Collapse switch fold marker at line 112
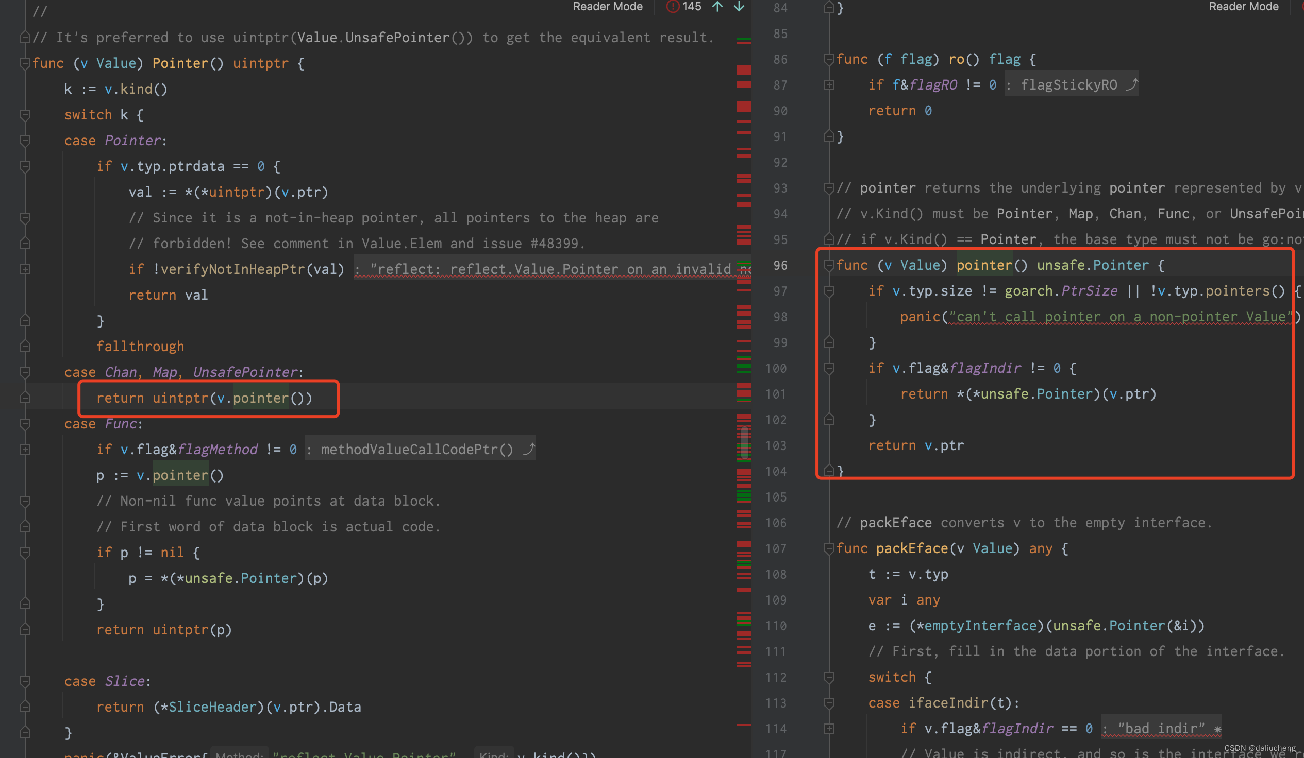This screenshot has width=1304, height=758. [x=829, y=678]
